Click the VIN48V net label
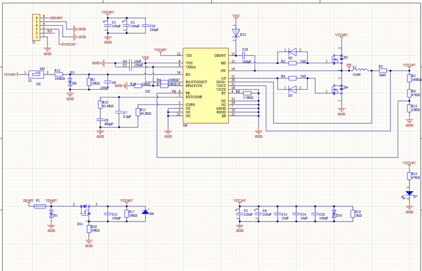Image resolution: width=422 pixels, height=271 pixels. pyautogui.click(x=51, y=200)
